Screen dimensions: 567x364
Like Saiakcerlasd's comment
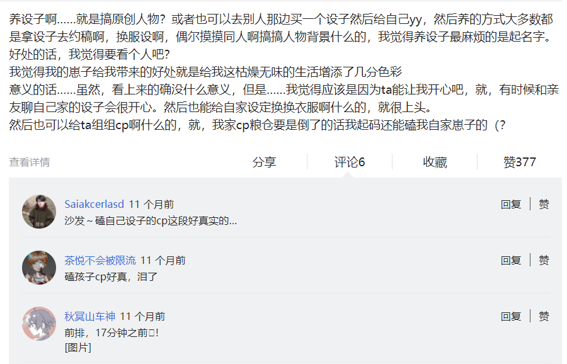point(544,204)
